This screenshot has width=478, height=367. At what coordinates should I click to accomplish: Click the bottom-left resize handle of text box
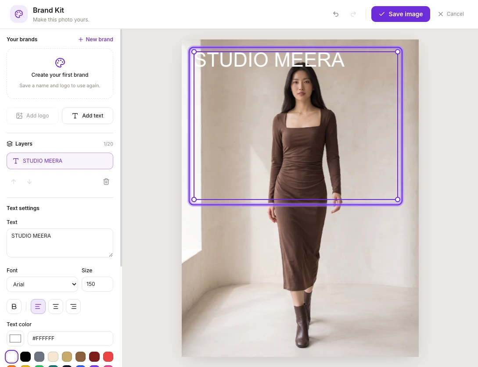[194, 200]
